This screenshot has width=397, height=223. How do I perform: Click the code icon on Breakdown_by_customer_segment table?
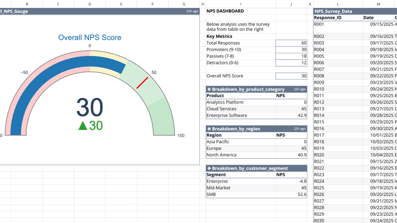[x=208, y=168]
